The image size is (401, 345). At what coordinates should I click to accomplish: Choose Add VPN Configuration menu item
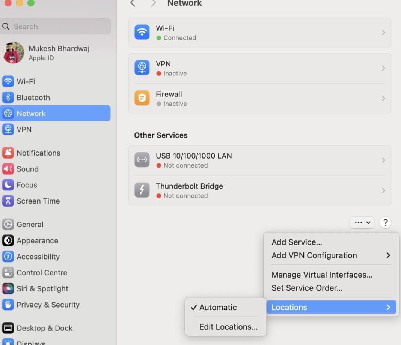(x=314, y=255)
